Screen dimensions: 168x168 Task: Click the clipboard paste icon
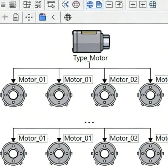point(16,17)
